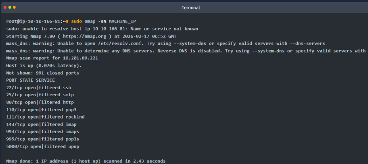
Task: Click the 111/tcp rpcbind port line
Action: [x=45, y=117]
